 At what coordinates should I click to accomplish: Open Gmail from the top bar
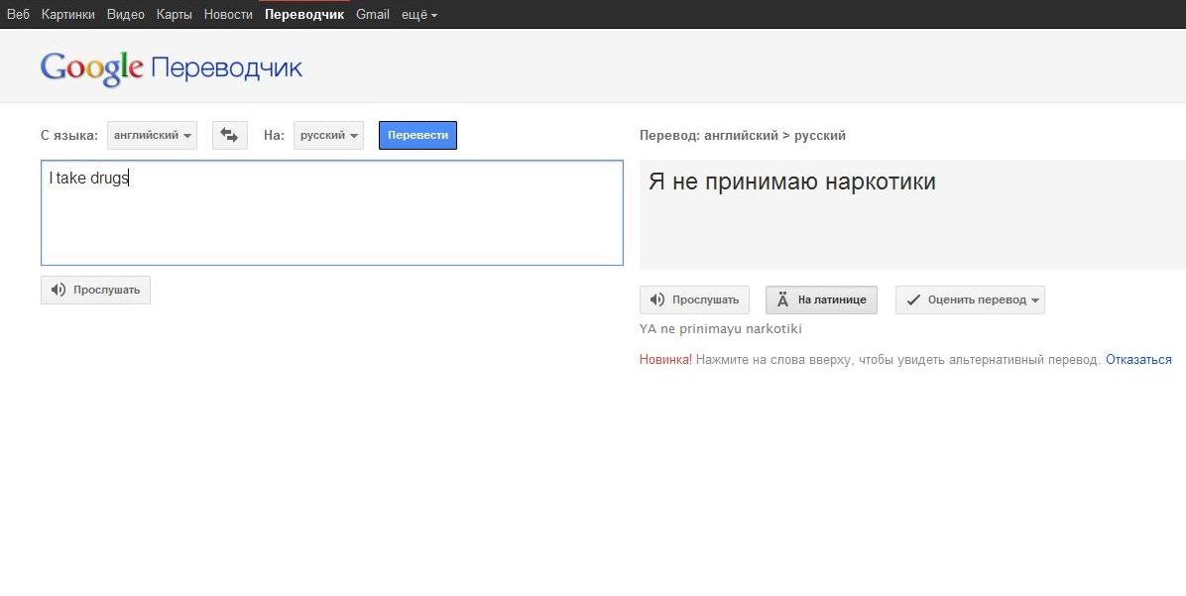[x=373, y=15]
